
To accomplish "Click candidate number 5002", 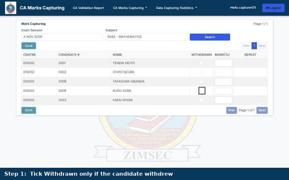I will pos(62,72).
